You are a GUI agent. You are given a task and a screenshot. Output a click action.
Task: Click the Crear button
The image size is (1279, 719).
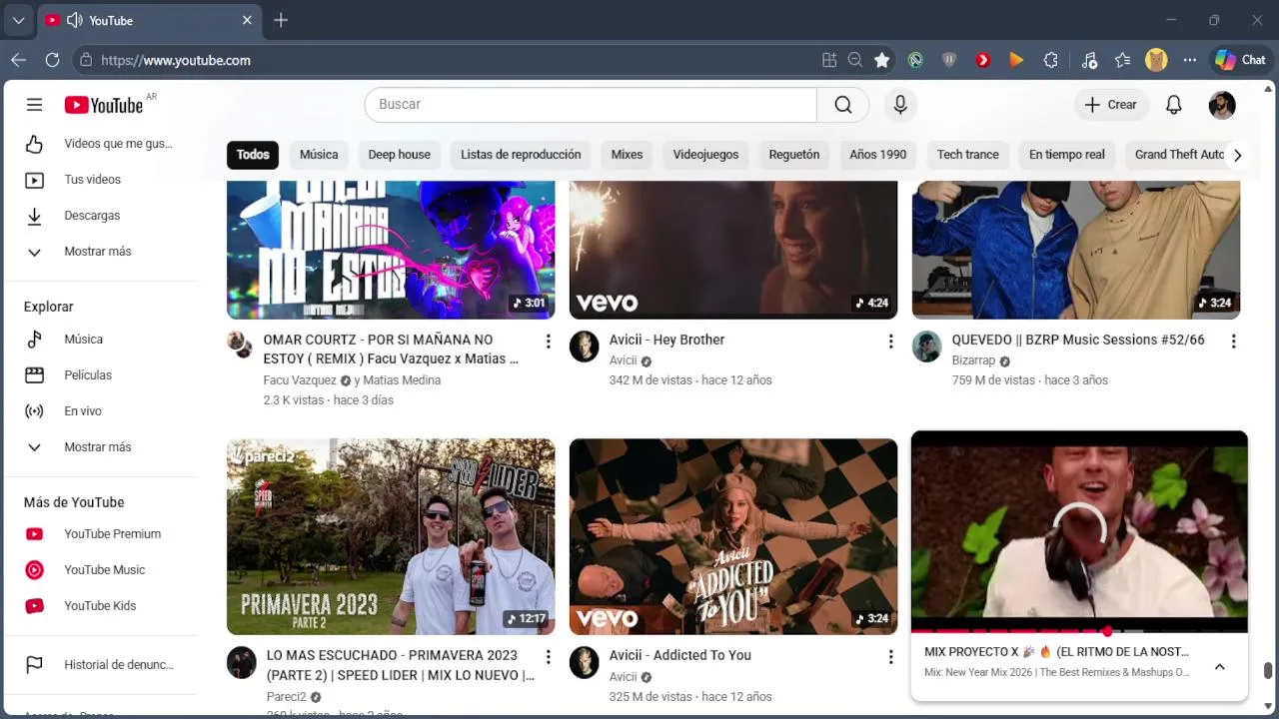[1111, 105]
